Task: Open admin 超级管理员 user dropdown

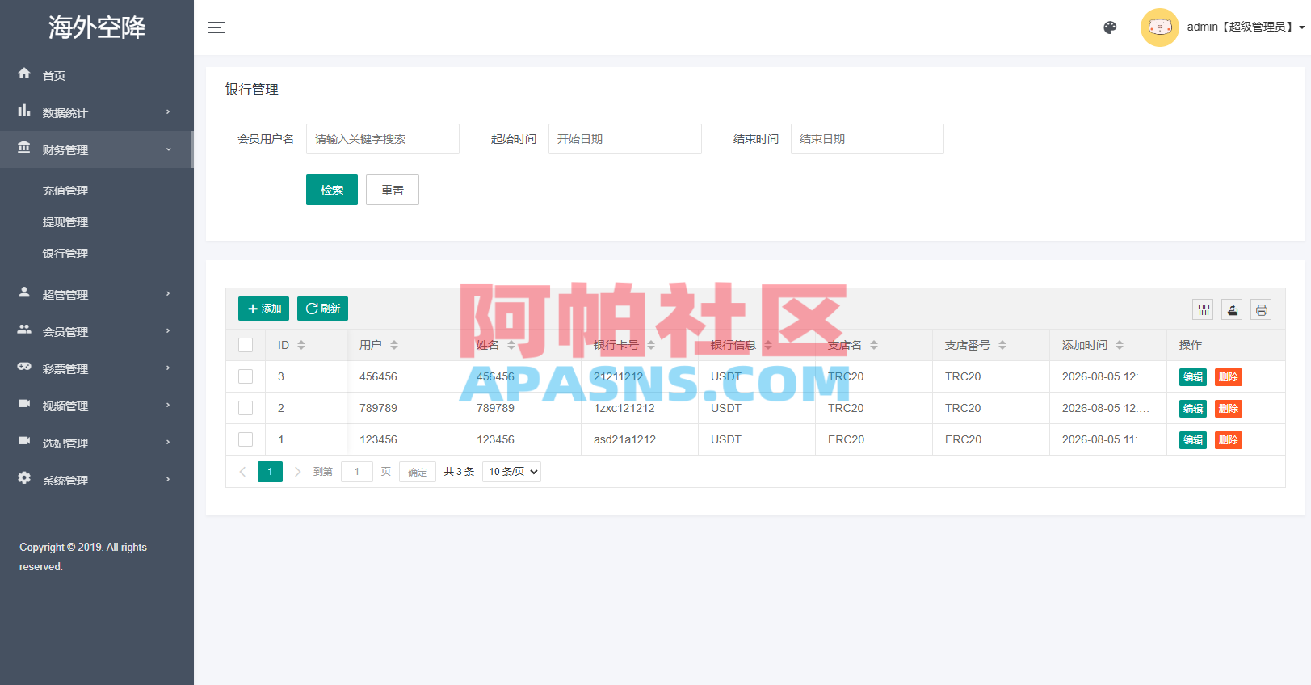Action: click(x=1246, y=27)
